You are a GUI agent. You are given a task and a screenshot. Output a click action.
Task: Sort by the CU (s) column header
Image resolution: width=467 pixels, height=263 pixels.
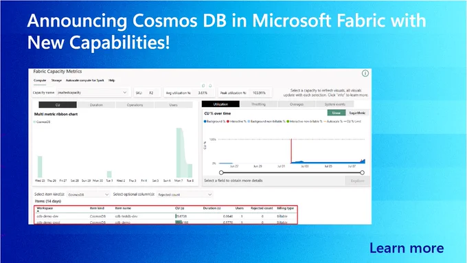click(180, 208)
